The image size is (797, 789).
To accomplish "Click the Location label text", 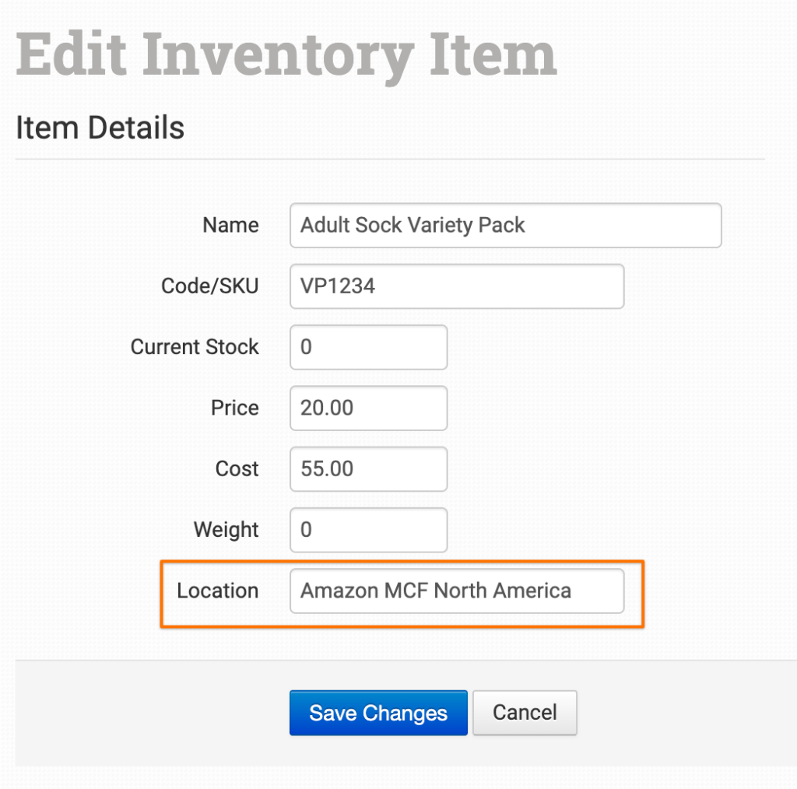I will point(217,591).
